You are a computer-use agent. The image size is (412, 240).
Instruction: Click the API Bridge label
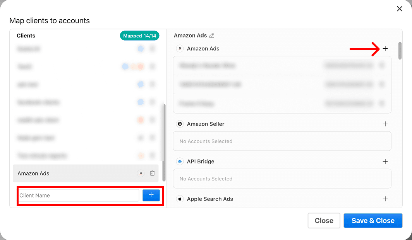201,161
